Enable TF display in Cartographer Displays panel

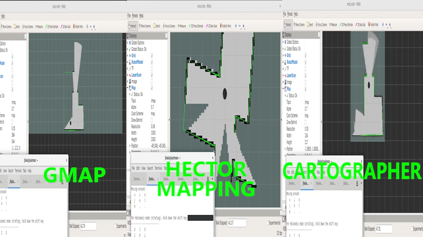[x=305, y=69]
